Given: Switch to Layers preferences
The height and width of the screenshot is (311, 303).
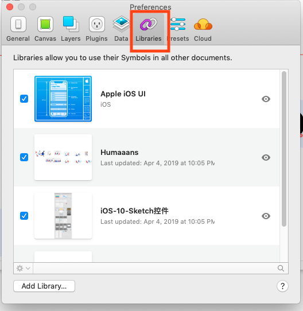Looking at the screenshot, I should pyautogui.click(x=71, y=29).
